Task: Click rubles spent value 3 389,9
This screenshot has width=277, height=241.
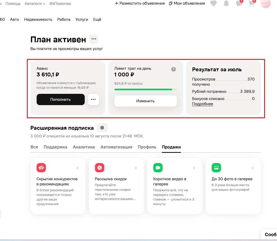Action: (247, 92)
